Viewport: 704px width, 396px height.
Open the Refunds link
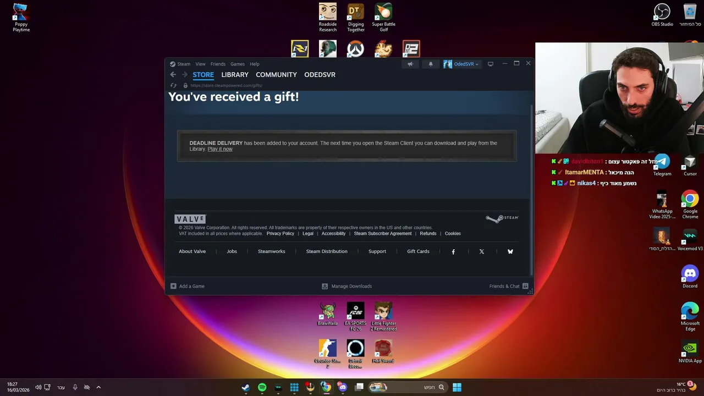[x=428, y=234]
